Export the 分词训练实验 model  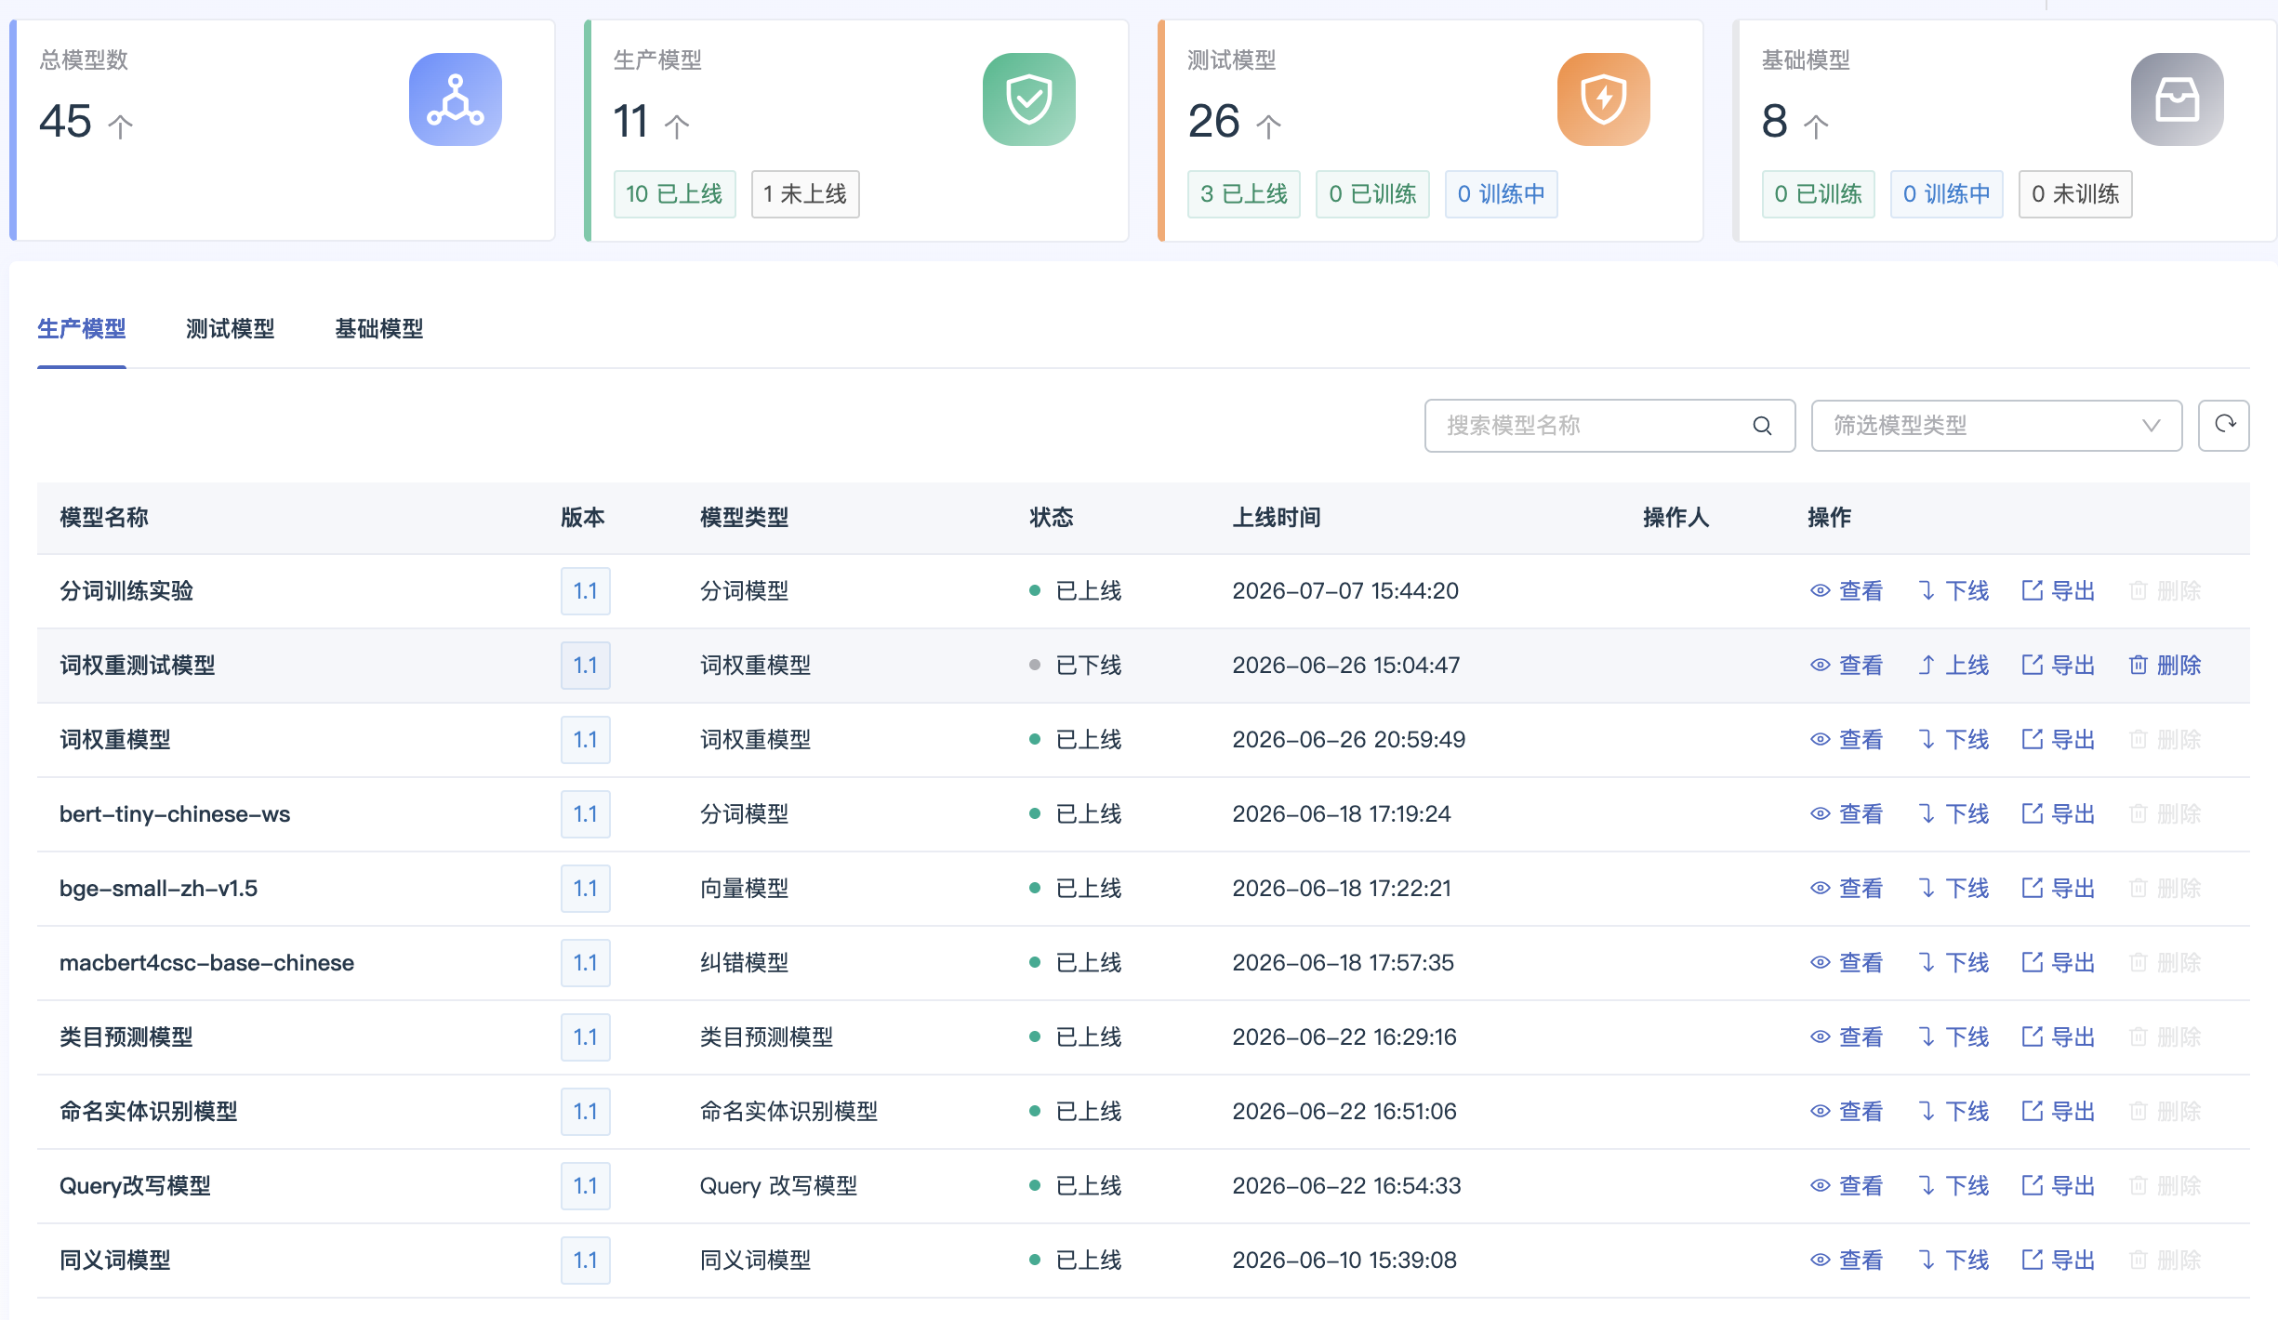coord(2059,591)
